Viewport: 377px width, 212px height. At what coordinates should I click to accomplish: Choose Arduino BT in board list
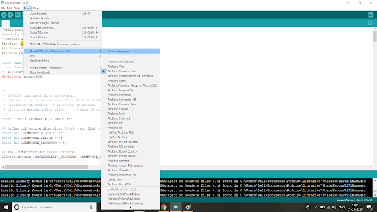click(x=131, y=128)
